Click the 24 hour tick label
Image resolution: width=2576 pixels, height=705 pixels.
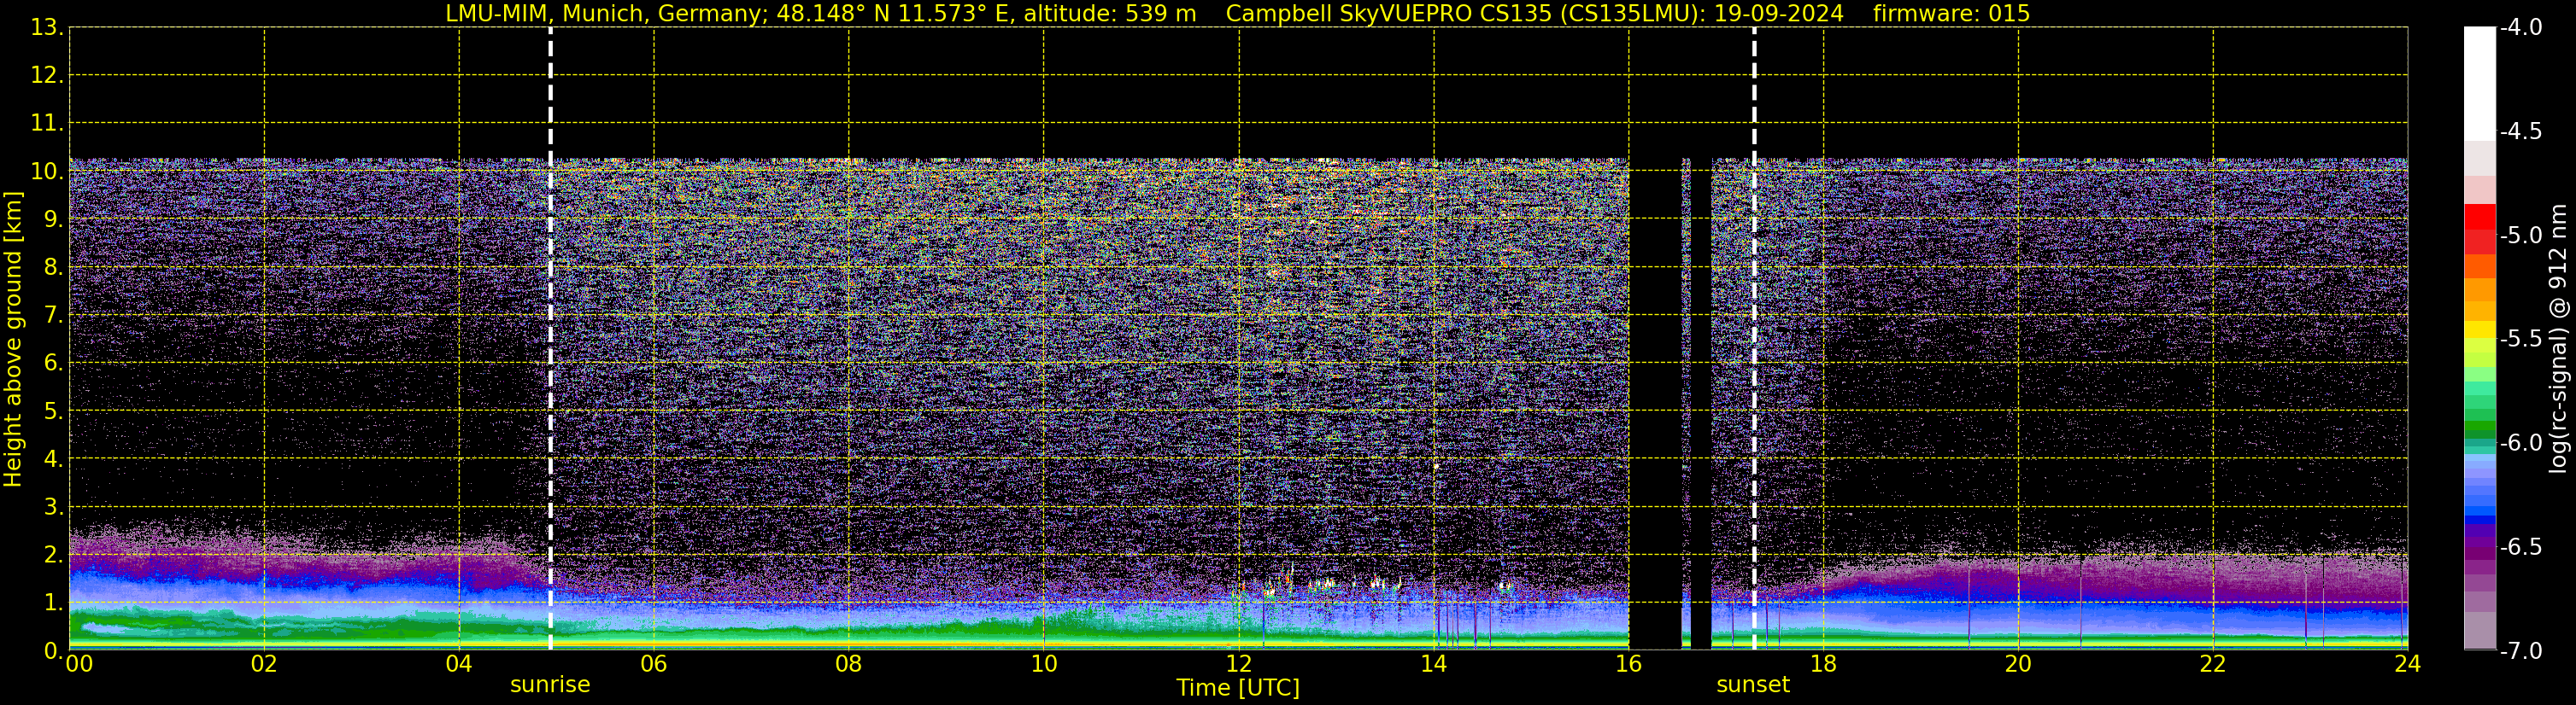pos(2407,664)
